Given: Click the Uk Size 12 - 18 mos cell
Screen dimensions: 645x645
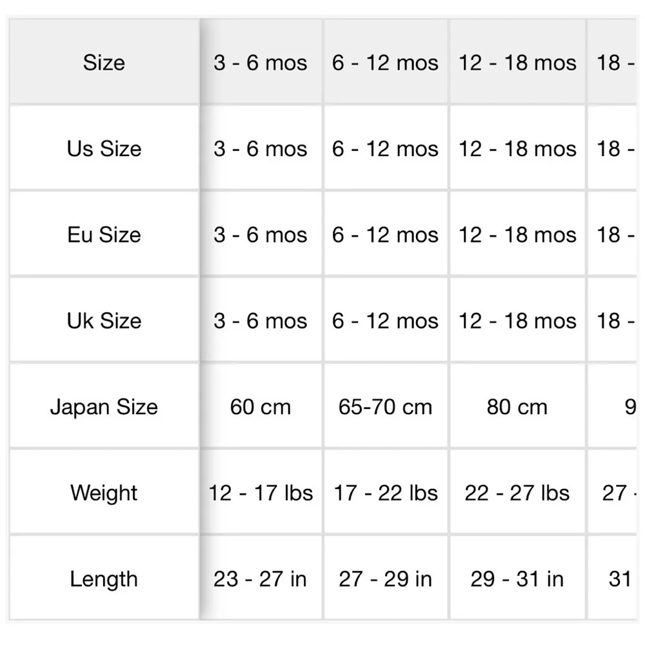Looking at the screenshot, I should click(517, 320).
